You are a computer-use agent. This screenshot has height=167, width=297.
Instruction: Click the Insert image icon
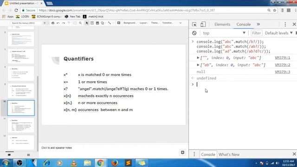tap(97, 23)
